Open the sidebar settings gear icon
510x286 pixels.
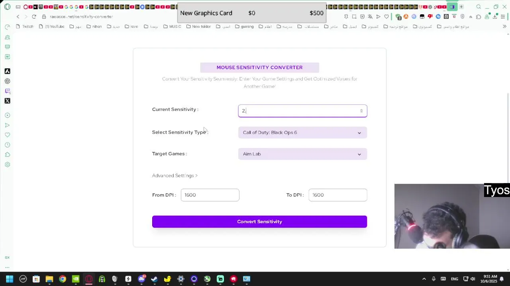click(x=7, y=164)
